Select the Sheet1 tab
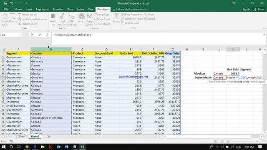Image resolution: width=267 pixels, height=150 pixels. (22, 136)
